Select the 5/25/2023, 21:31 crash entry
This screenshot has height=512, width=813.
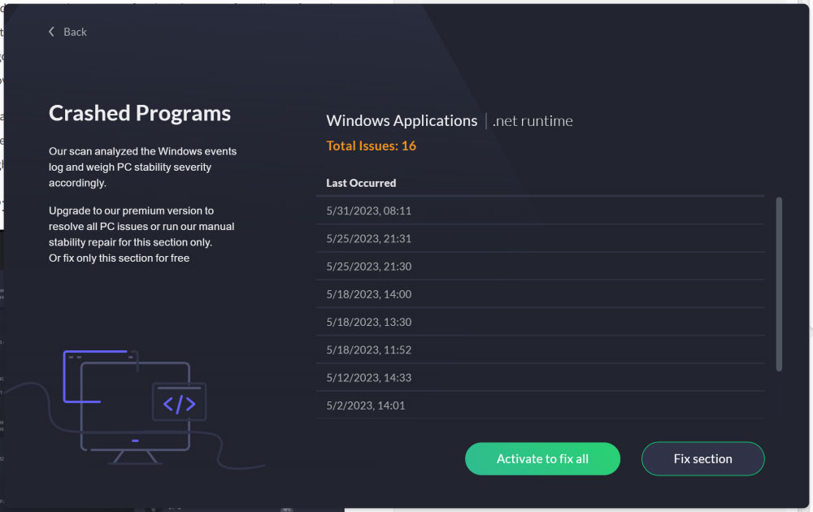pyautogui.click(x=540, y=238)
